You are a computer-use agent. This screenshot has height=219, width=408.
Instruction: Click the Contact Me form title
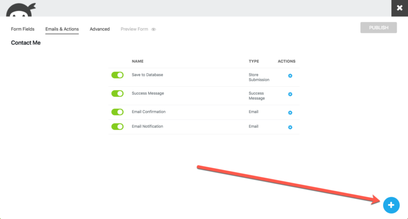pyautogui.click(x=25, y=43)
